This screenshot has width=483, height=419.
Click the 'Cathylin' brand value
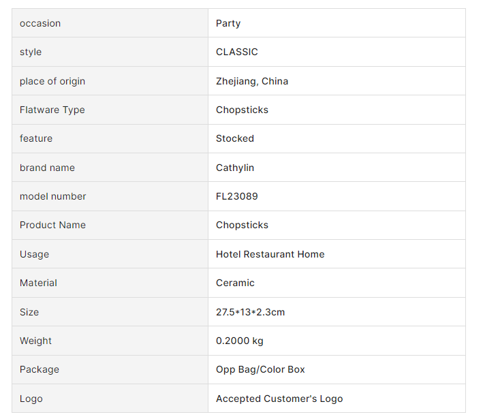235,168
